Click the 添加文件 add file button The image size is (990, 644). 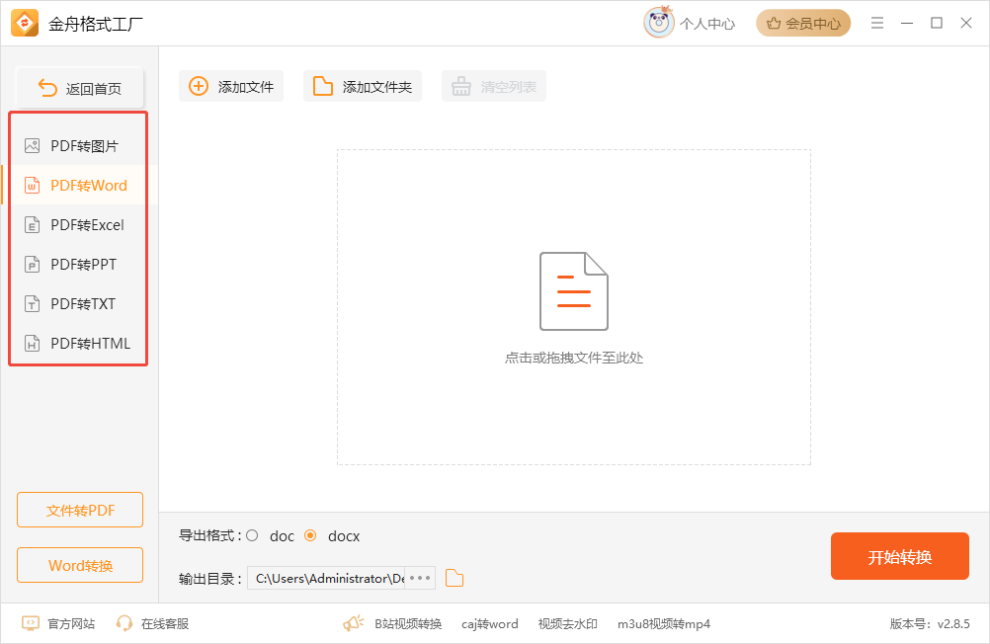coord(231,87)
